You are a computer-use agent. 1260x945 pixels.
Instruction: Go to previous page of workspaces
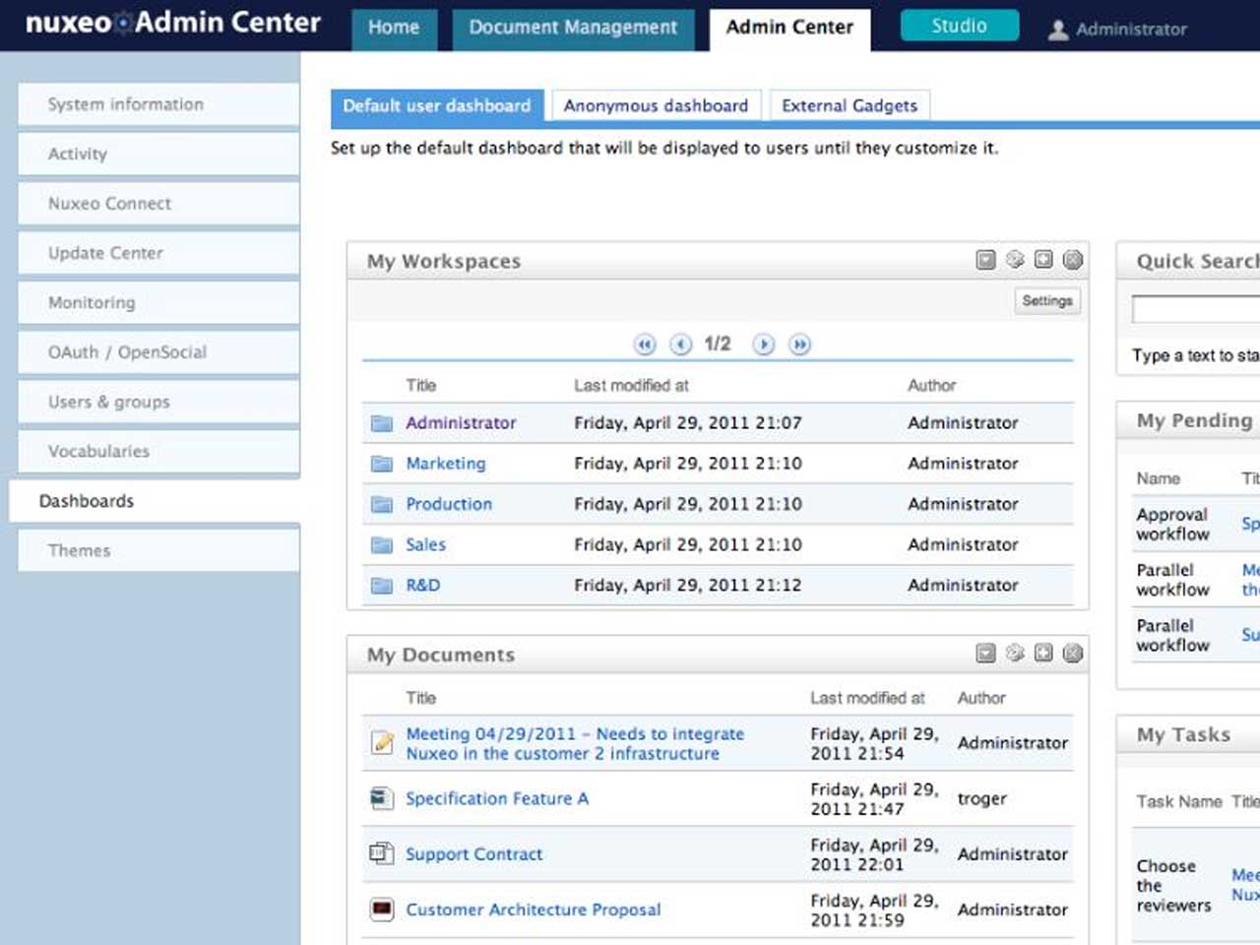(x=680, y=345)
